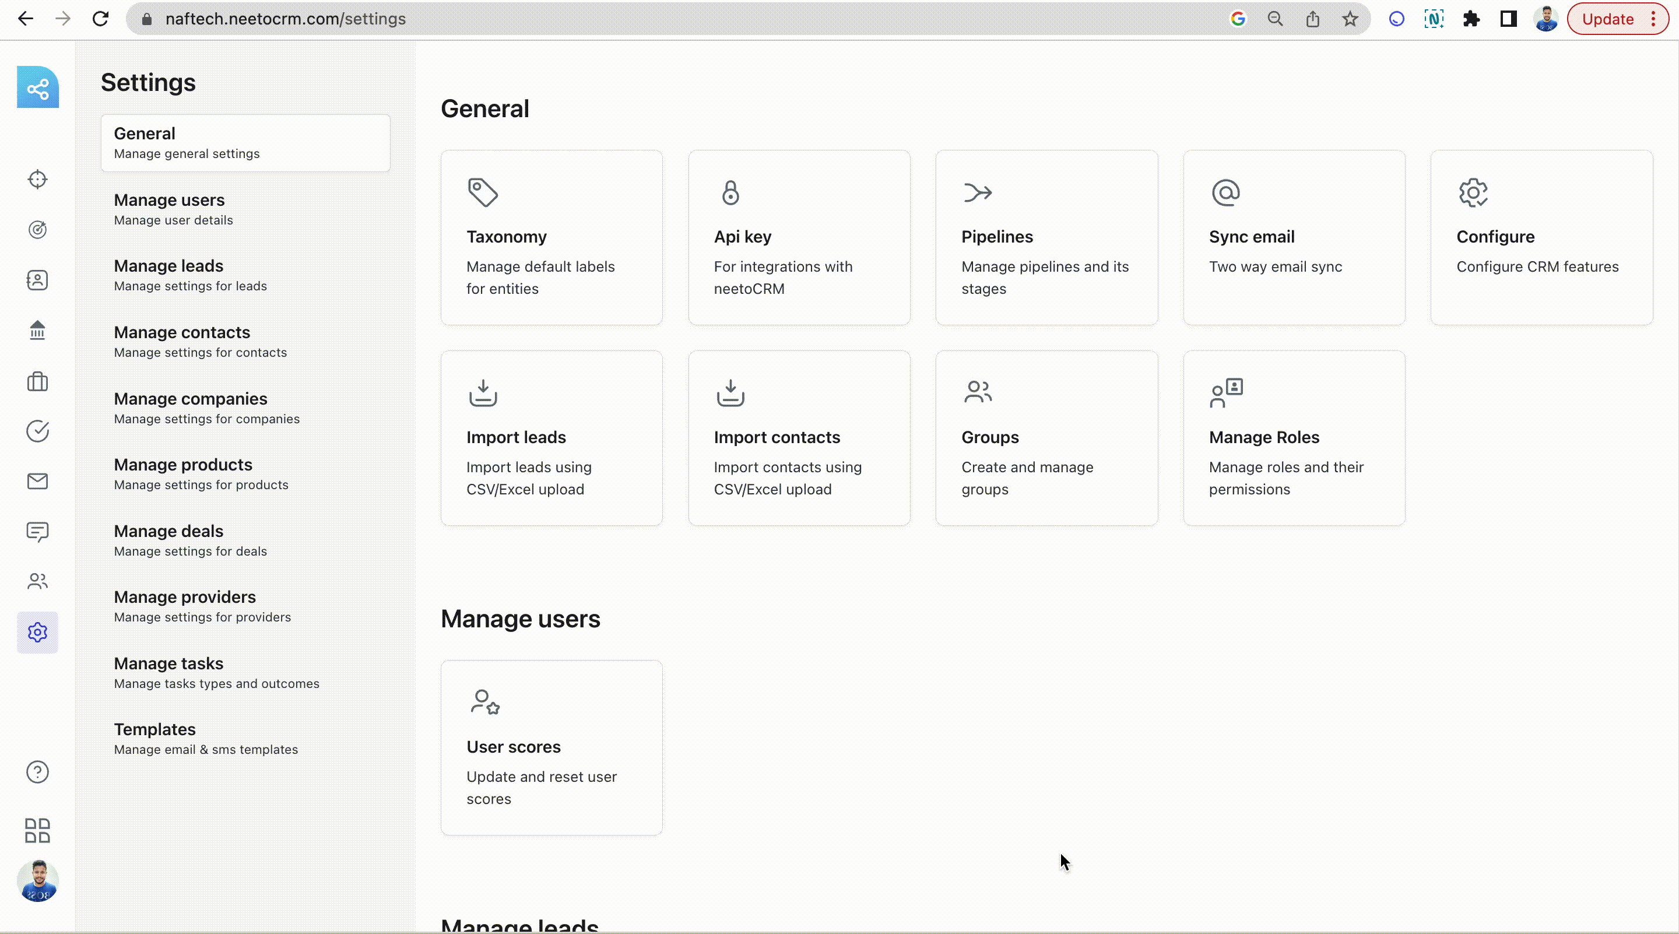Click the share page icon
Screen dimensions: 1679x934
coord(1313,19)
